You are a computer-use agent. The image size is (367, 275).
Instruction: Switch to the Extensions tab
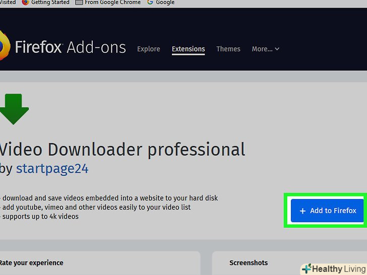(189, 49)
